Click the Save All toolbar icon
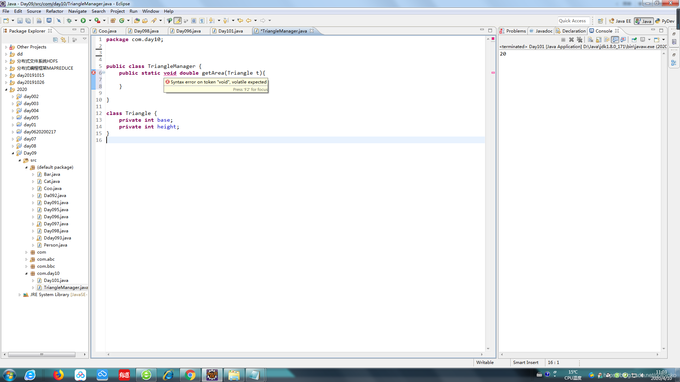The height and width of the screenshot is (382, 680). point(28,21)
